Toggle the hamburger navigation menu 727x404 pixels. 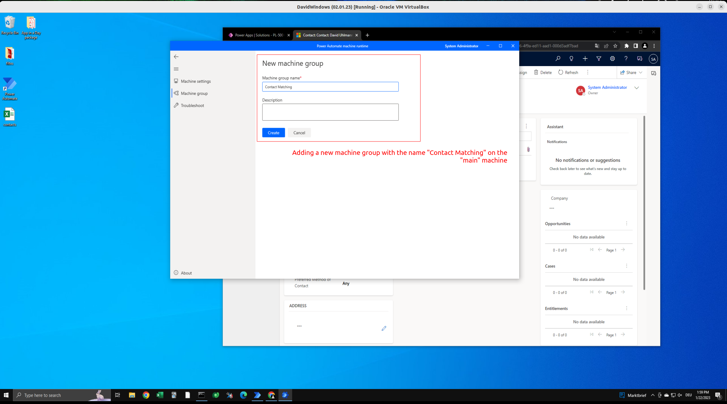pyautogui.click(x=176, y=69)
